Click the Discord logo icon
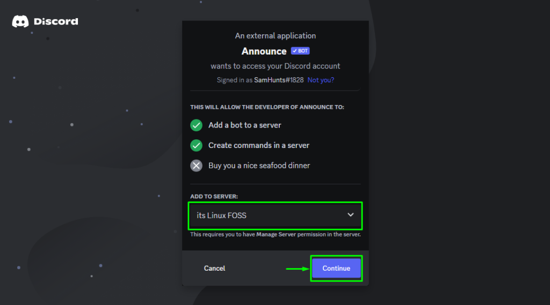This screenshot has height=305, width=550. click(20, 21)
